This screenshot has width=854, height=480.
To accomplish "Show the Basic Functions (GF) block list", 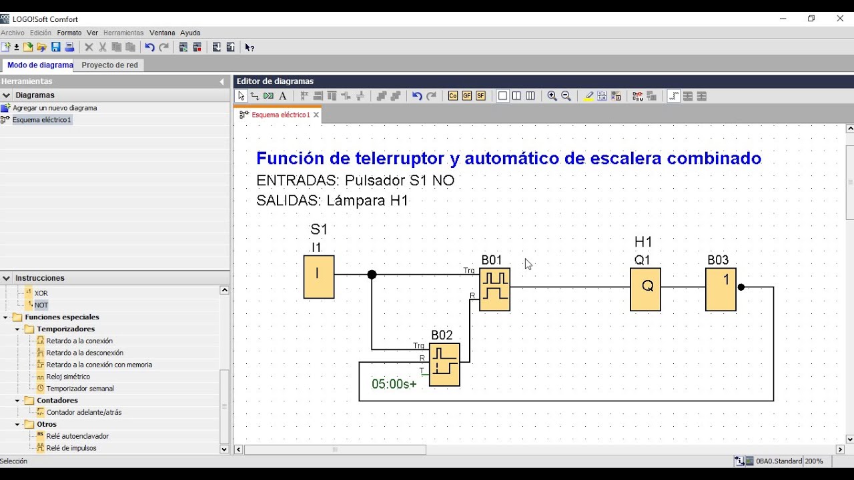I will (x=467, y=96).
